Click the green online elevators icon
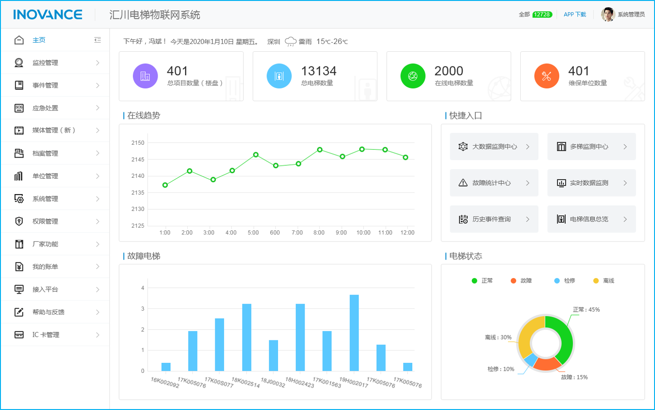Screen dimensions: 655x410 click(x=413, y=76)
